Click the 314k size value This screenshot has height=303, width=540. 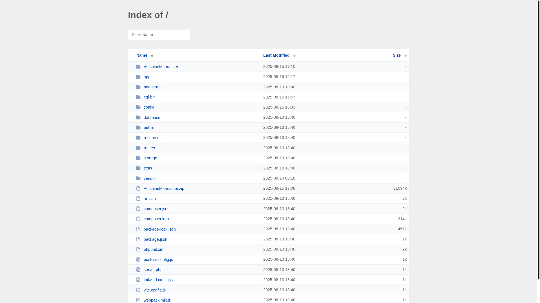402,219
